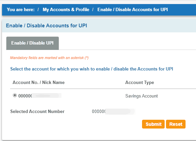Click the Selected Account Number label

(x=37, y=112)
